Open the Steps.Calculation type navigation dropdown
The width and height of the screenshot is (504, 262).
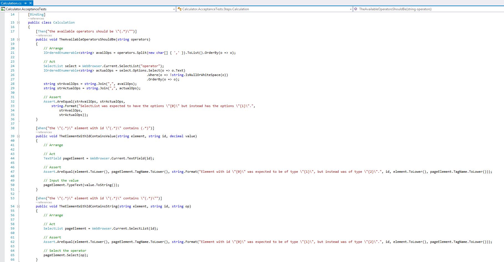[265, 9]
